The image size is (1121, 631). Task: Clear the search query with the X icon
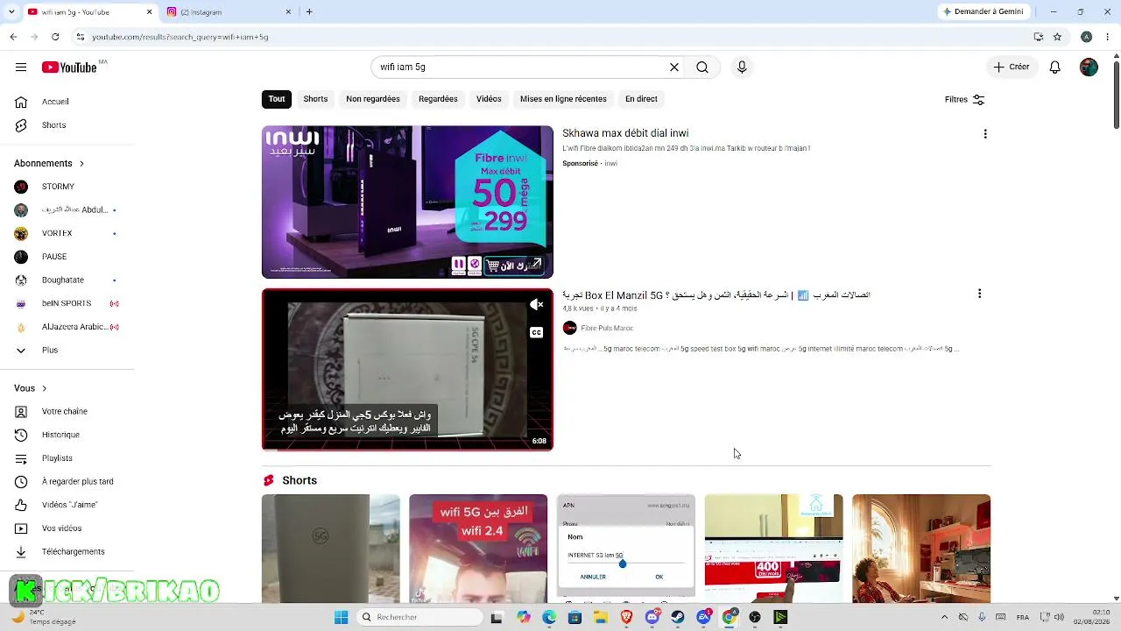tap(674, 67)
